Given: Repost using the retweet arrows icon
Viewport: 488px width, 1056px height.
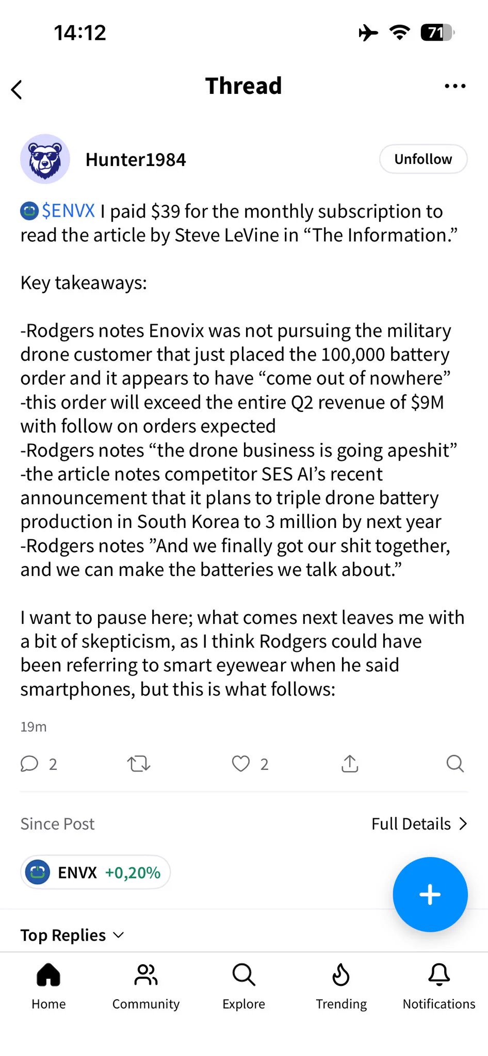Looking at the screenshot, I should pyautogui.click(x=139, y=764).
